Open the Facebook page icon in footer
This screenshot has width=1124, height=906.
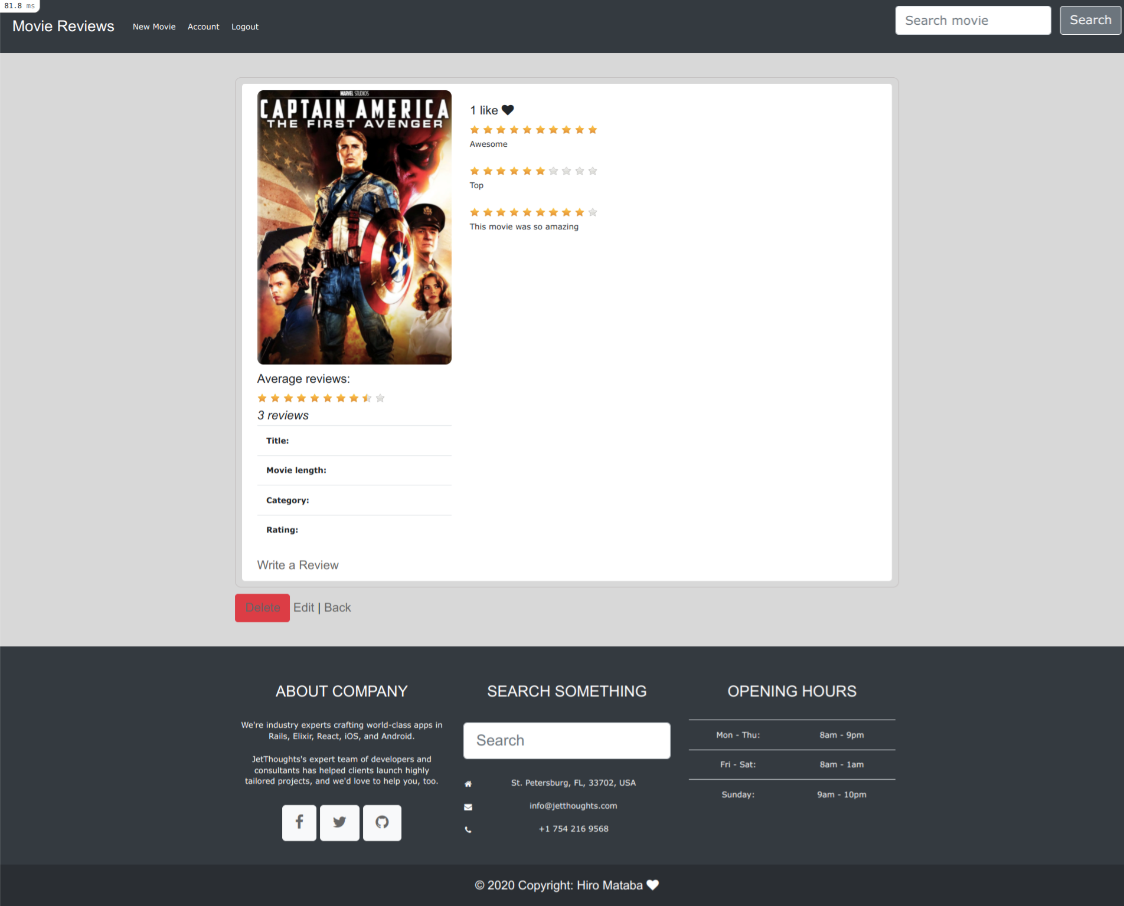click(299, 822)
